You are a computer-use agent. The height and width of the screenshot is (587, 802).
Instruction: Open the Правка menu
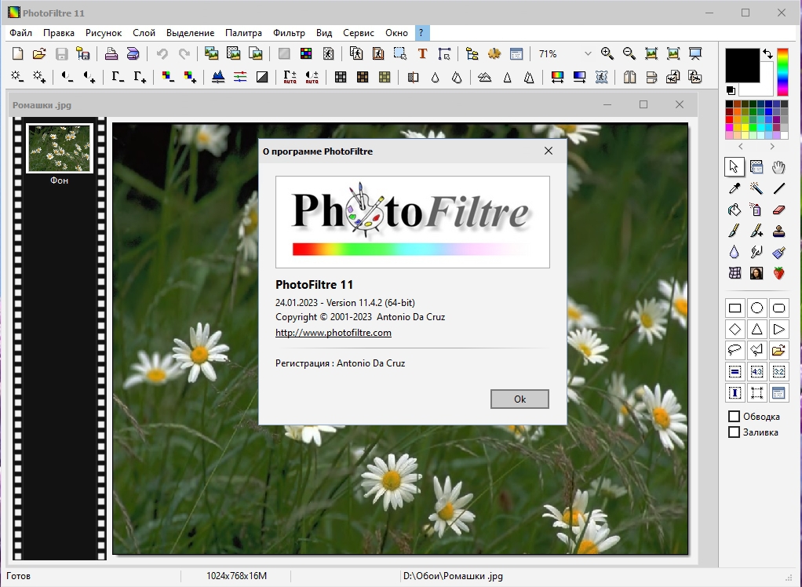(x=58, y=33)
